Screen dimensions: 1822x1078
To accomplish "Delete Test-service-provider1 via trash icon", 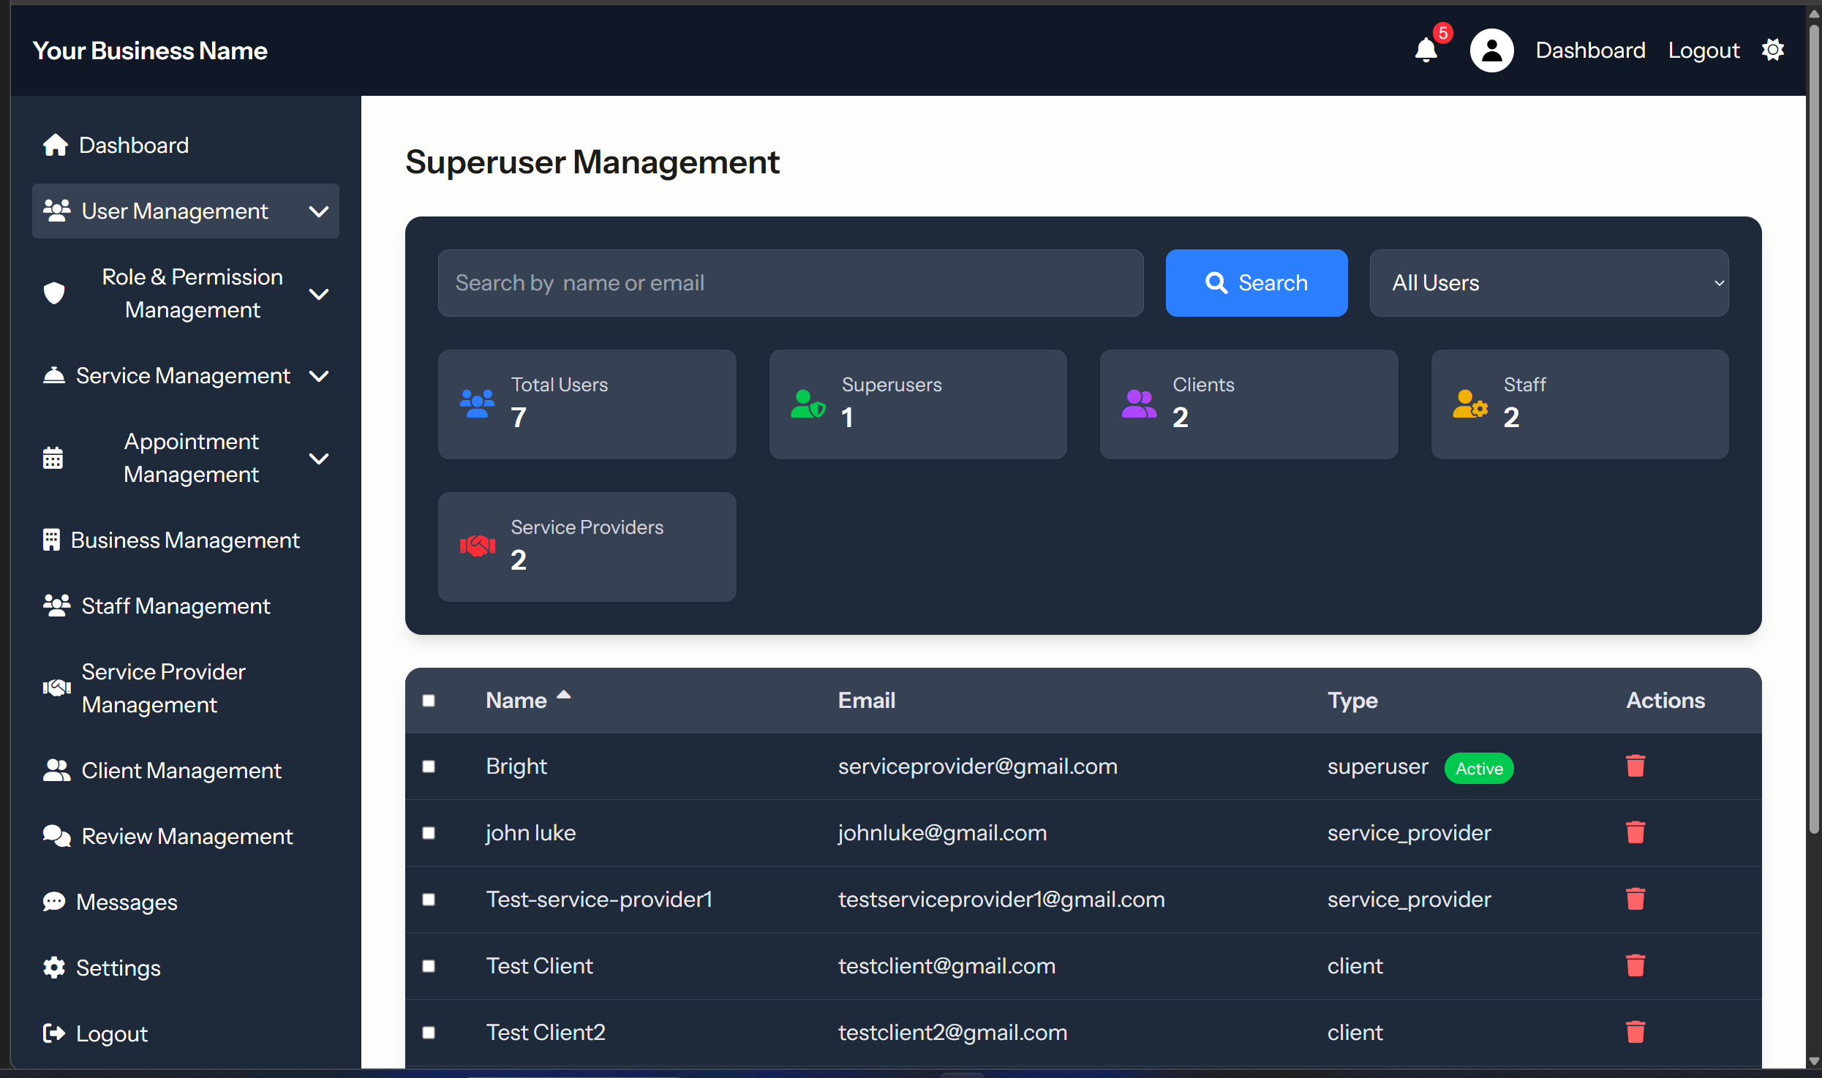I will click(1635, 899).
